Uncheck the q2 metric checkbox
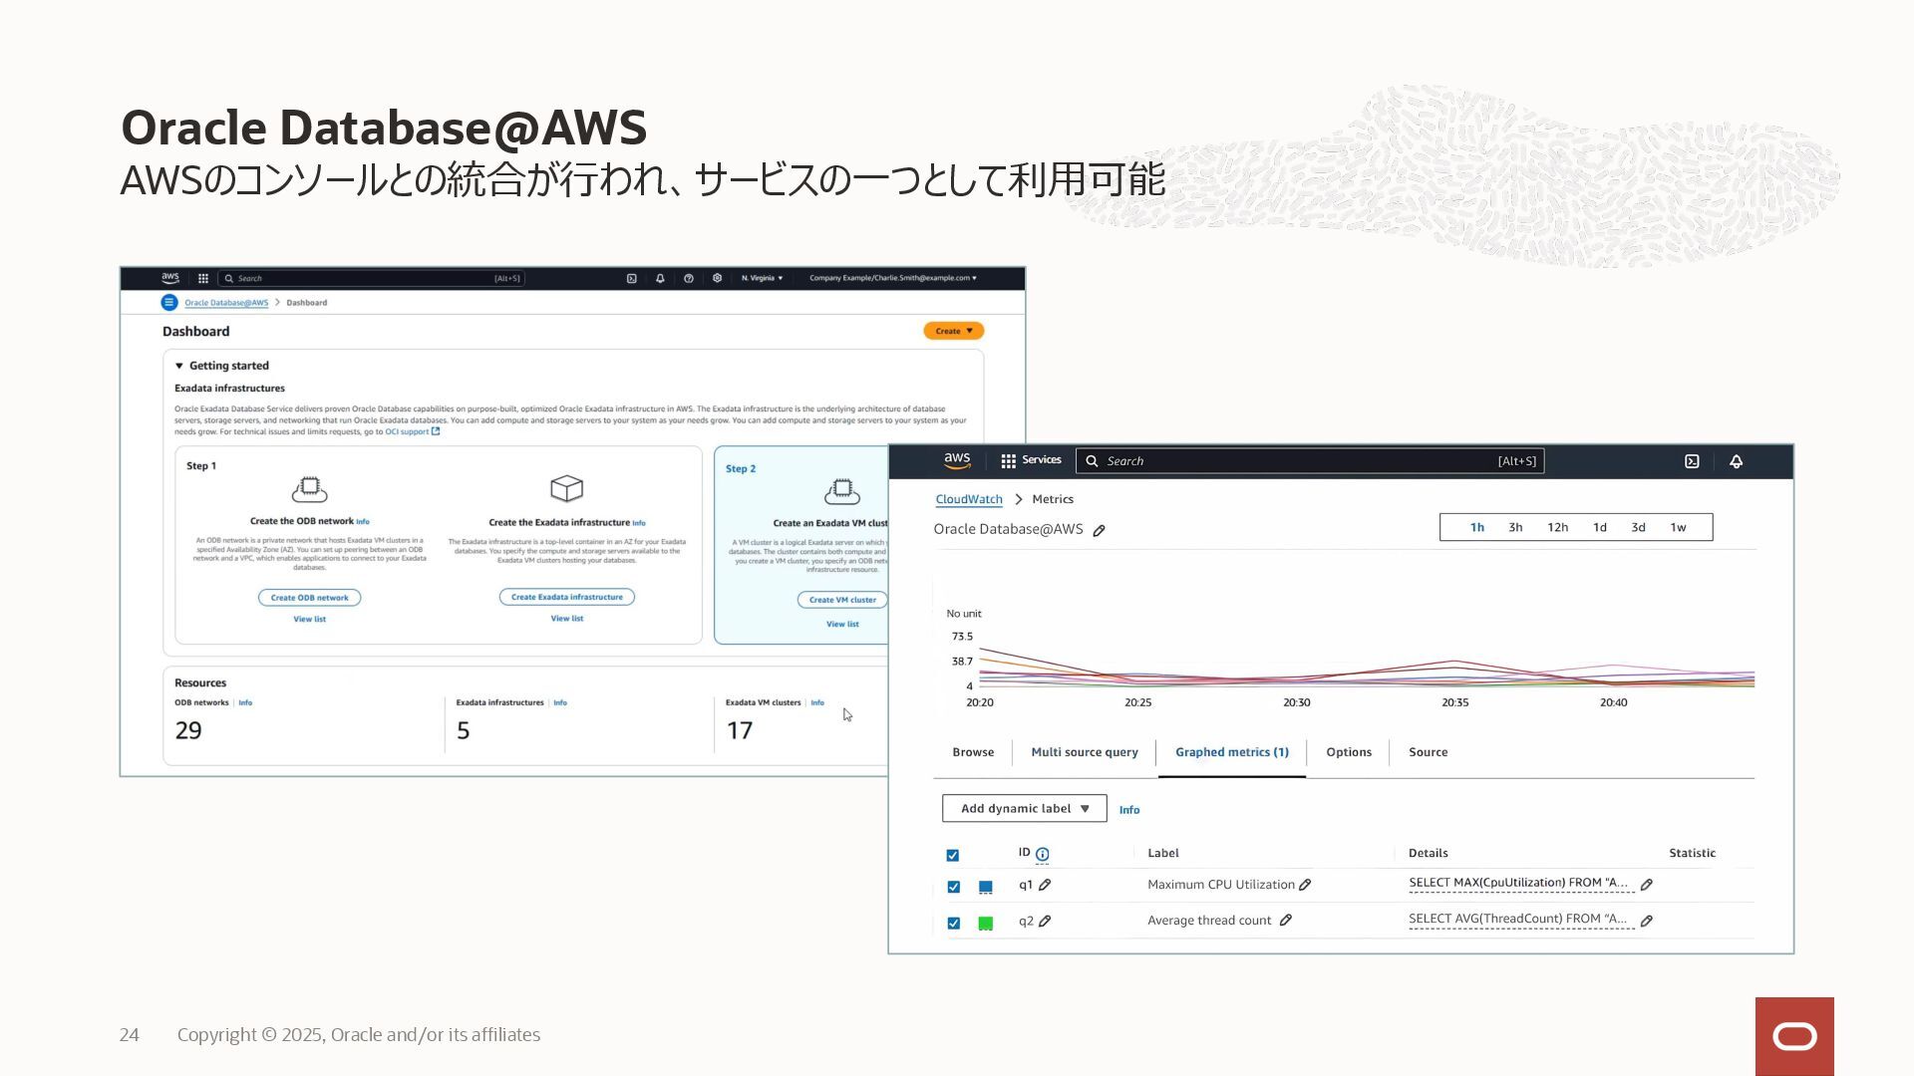Image resolution: width=1914 pixels, height=1076 pixels. pyautogui.click(x=953, y=924)
